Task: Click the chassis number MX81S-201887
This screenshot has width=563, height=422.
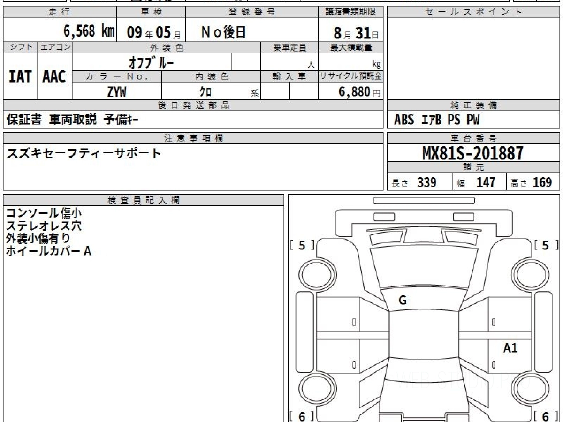Action: click(x=473, y=153)
